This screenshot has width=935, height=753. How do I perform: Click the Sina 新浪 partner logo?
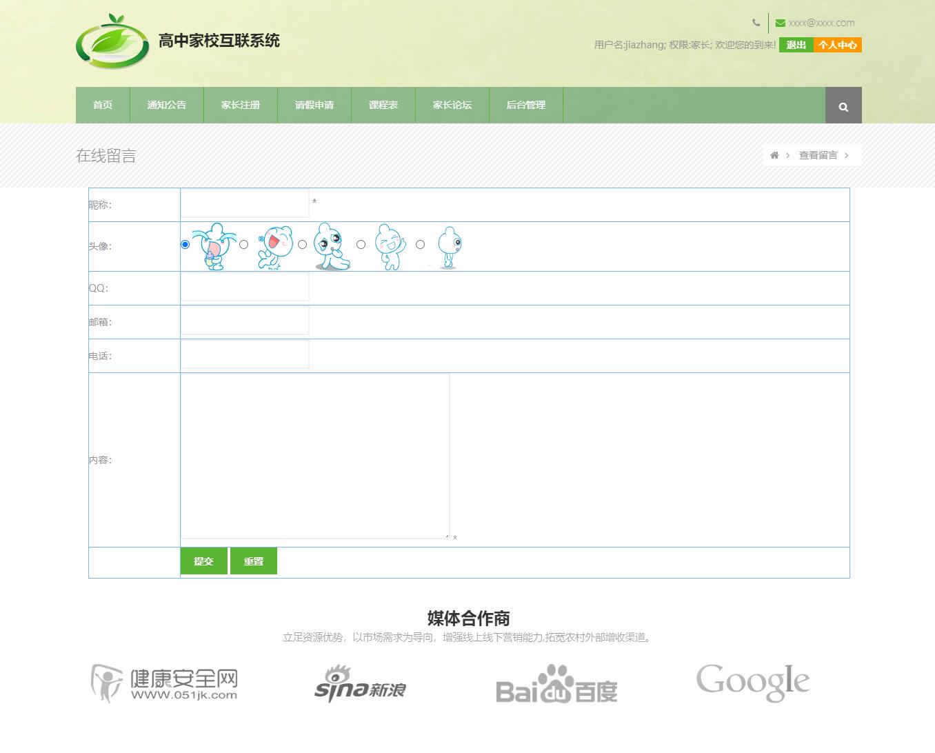coord(361,685)
